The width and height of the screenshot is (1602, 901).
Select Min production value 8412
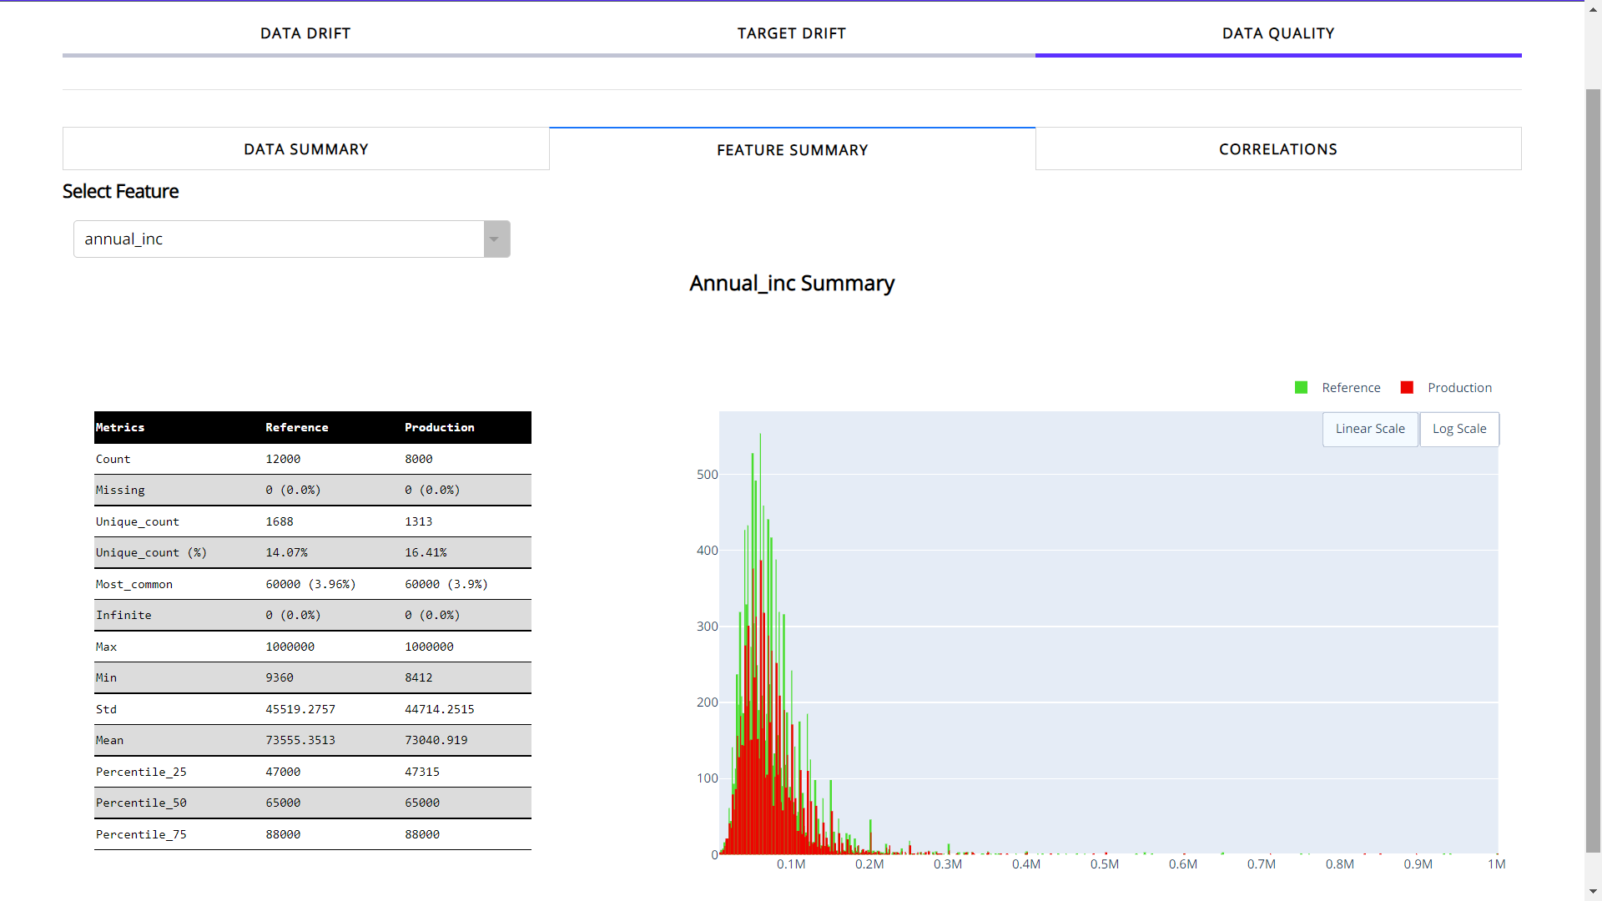(419, 677)
